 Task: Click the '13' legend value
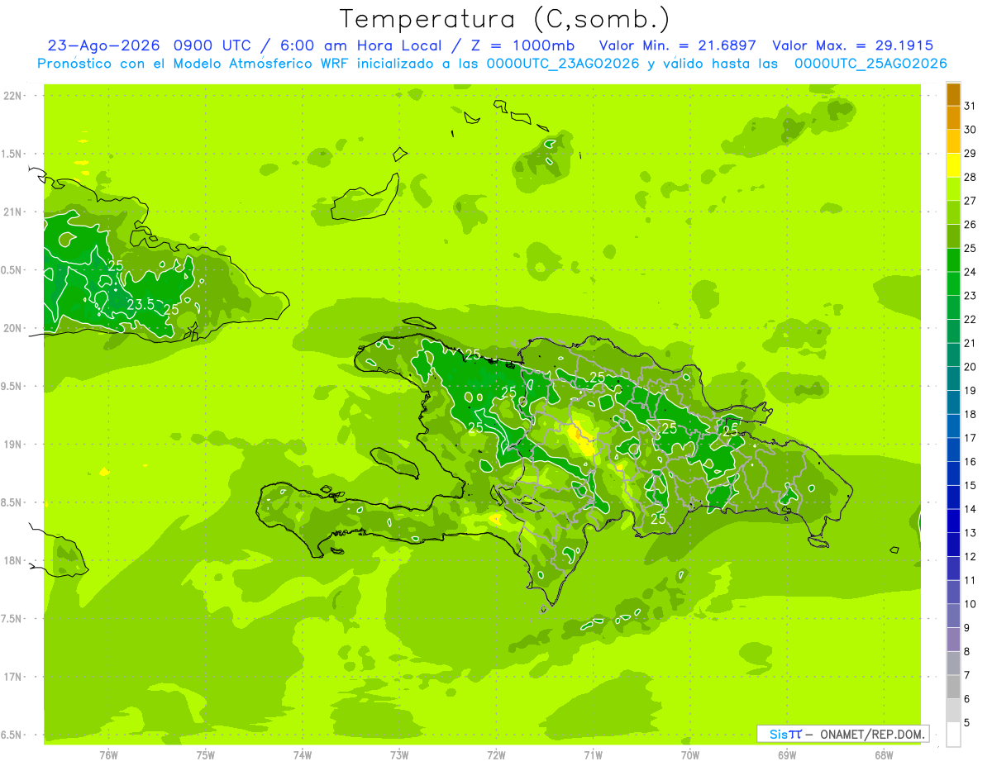click(x=971, y=533)
